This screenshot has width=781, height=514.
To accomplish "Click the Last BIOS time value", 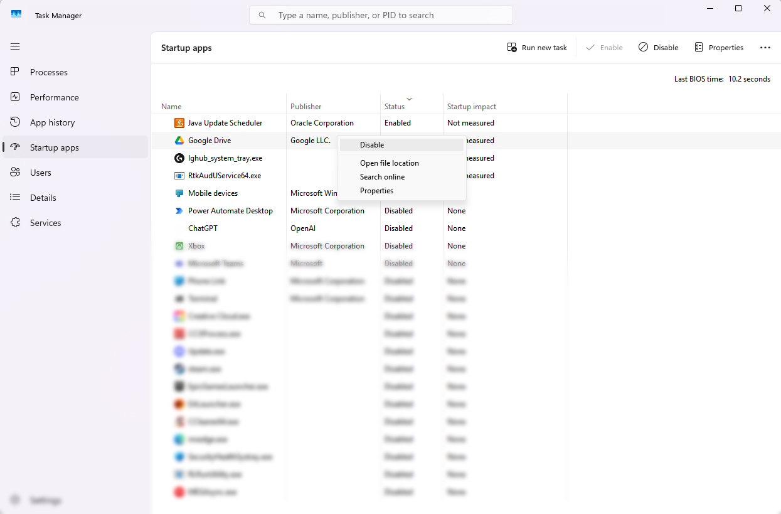I will point(749,79).
